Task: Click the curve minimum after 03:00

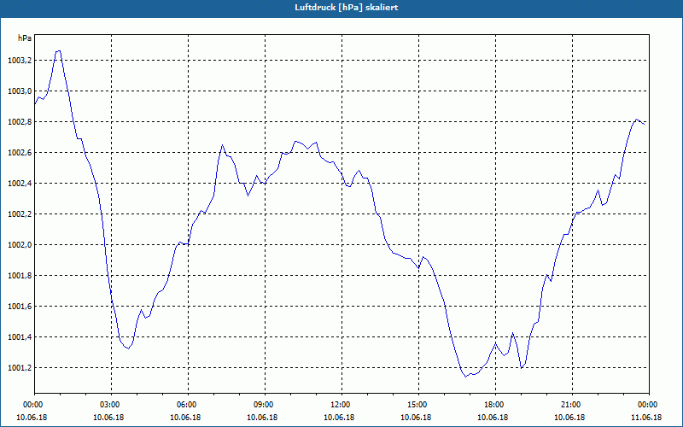Action: point(128,348)
